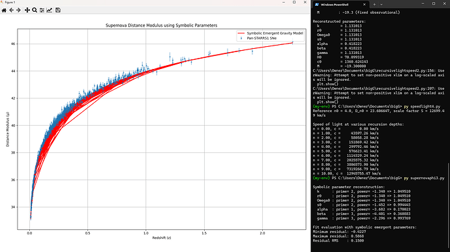This screenshot has width=450, height=252.
Task: Open the edit axis and curve parameters tool
Action: point(50,10)
